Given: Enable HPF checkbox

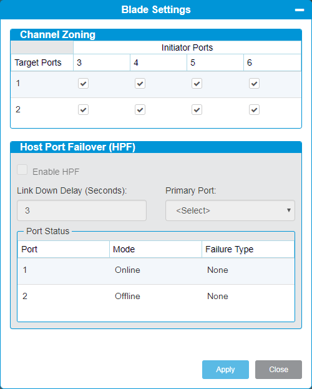Looking at the screenshot, I should click(22, 170).
